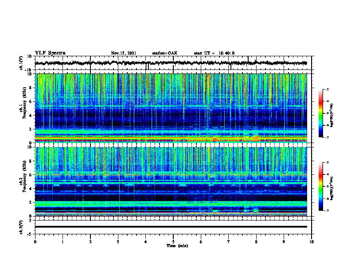351x271 pixels.
Task: Click the ch.1 colorbar log(PSD) unit label
Action: point(331,116)
